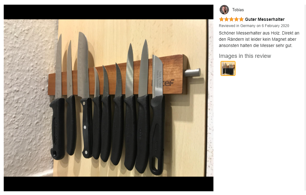Click the black bar below the photo

tap(108, 184)
